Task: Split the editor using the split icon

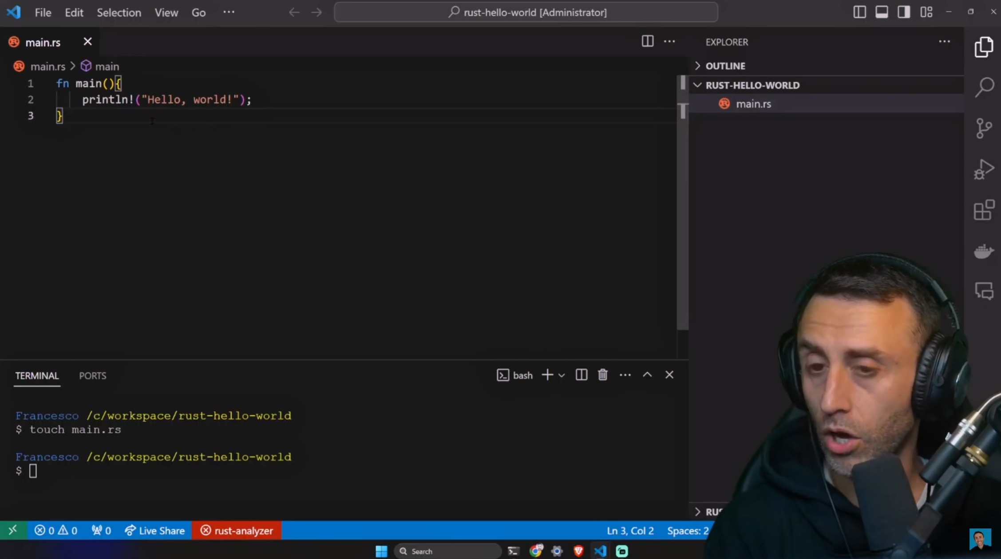Action: [x=647, y=41]
